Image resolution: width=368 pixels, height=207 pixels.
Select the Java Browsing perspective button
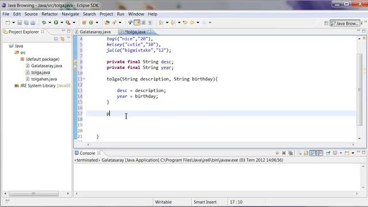tap(345, 23)
